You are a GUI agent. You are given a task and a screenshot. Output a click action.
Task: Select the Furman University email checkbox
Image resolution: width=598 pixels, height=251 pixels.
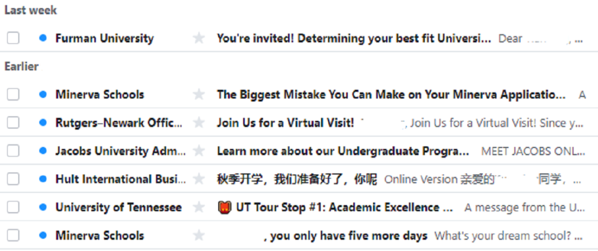point(13,38)
